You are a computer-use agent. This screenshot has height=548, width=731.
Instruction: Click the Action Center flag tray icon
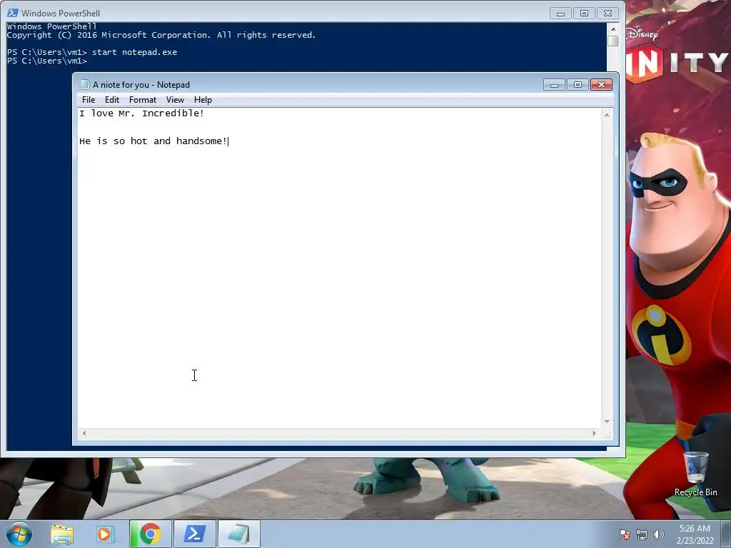tap(625, 534)
